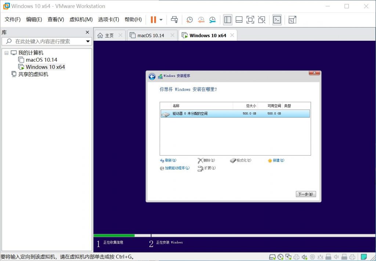Take a snapshot of the virtual machine
376x261 pixels.
click(189, 19)
